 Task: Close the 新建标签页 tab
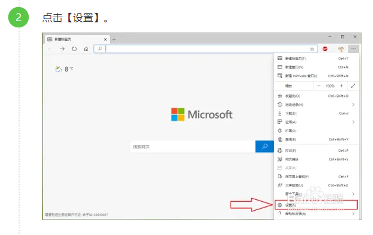pos(105,40)
